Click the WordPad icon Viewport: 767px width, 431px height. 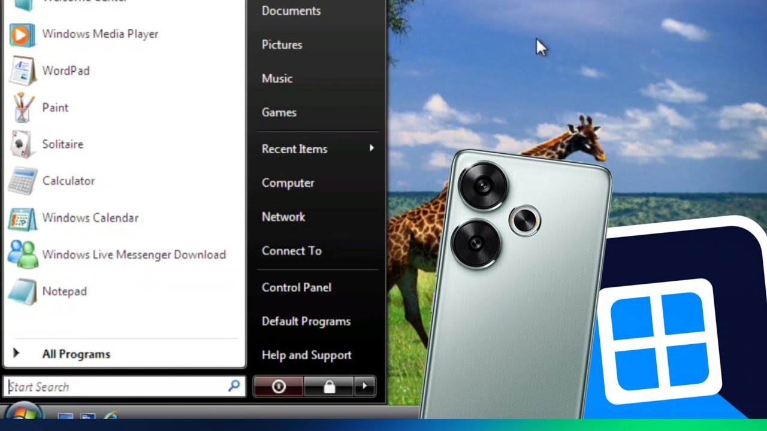pos(22,71)
